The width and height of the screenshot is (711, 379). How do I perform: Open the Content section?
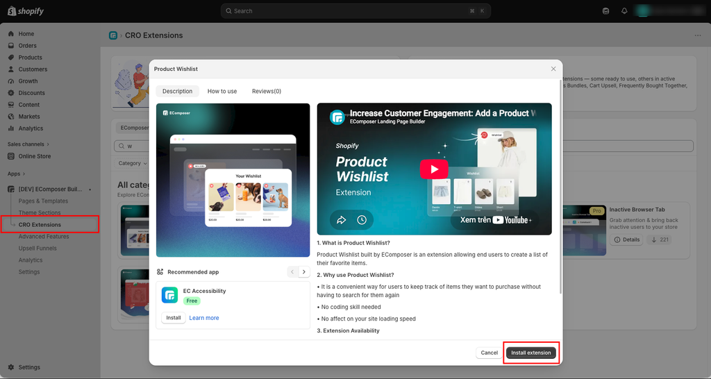(29, 104)
